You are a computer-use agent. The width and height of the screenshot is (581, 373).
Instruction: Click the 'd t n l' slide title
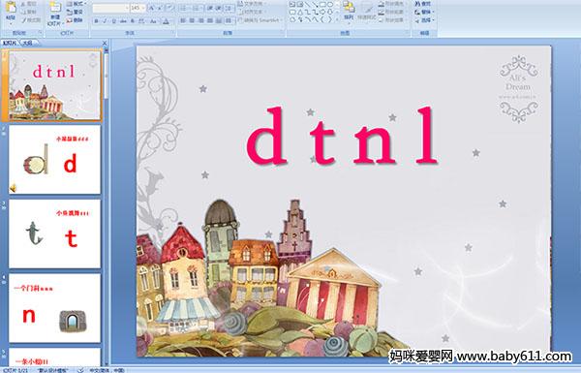342,136
